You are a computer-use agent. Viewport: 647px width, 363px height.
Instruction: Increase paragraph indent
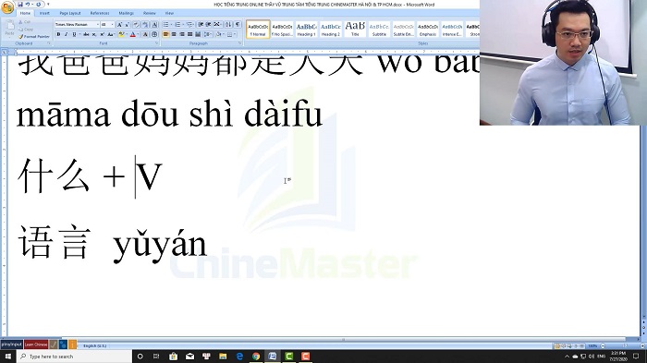208,25
